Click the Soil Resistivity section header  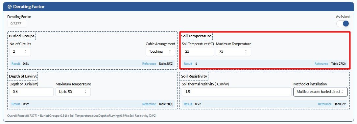(194, 76)
